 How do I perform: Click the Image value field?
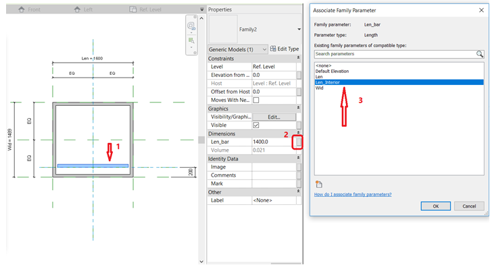(x=274, y=167)
